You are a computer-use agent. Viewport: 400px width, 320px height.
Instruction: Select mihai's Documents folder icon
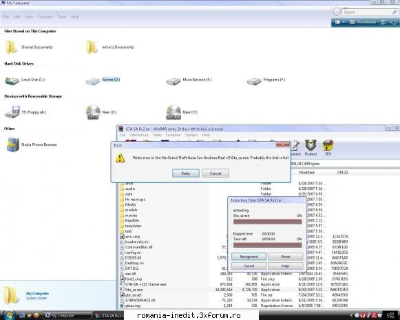pos(92,47)
